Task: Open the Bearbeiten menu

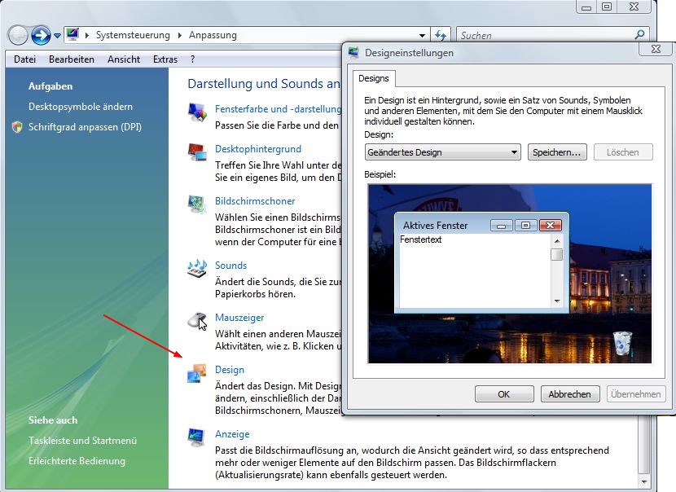Action: (x=72, y=59)
